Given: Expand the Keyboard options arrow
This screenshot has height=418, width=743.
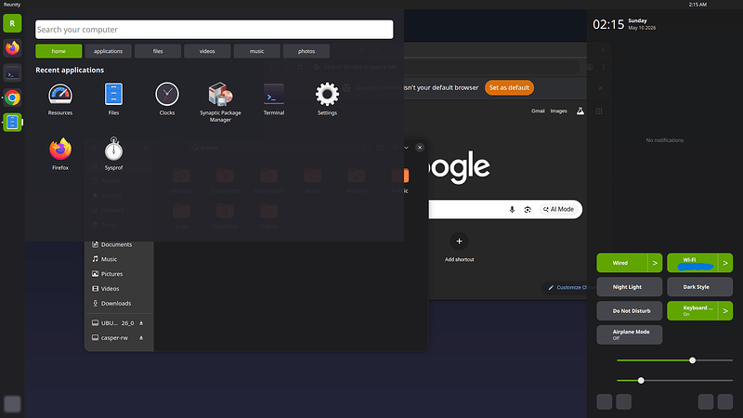Looking at the screenshot, I should tap(725, 311).
